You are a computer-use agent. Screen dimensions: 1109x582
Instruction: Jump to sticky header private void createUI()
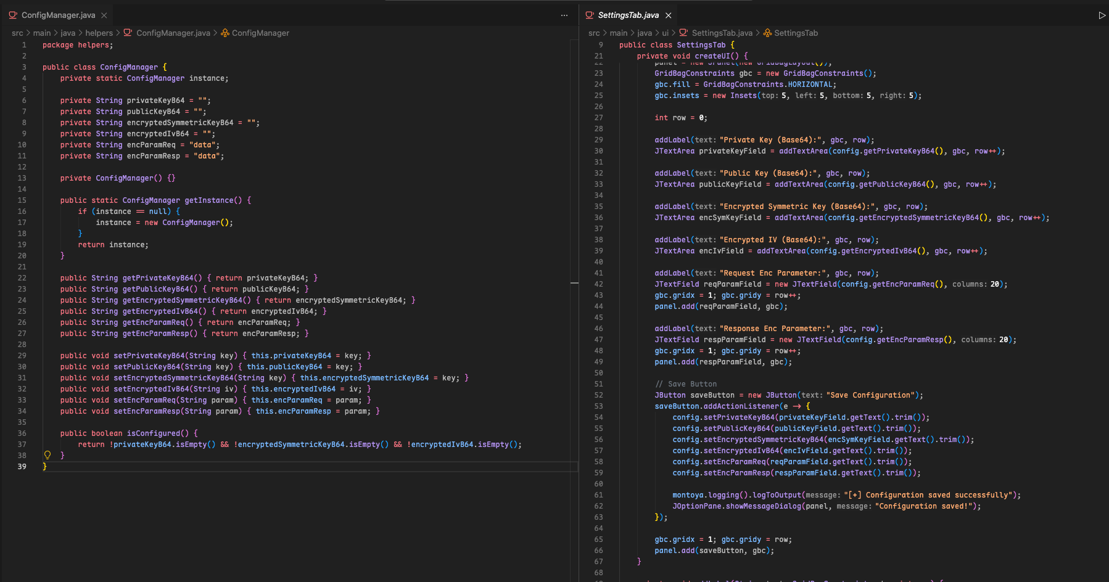click(x=692, y=56)
